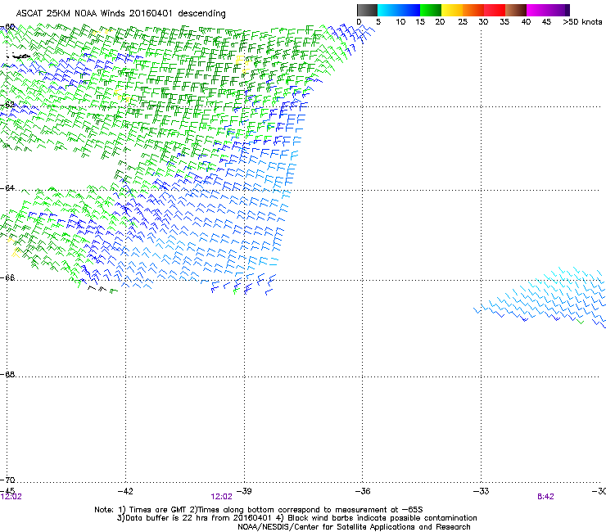Click the purple time label '8:42'
The image size is (606, 532).
click(x=545, y=497)
